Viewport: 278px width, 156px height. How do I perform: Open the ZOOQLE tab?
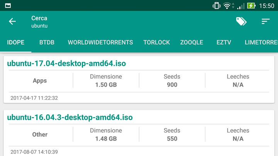click(x=192, y=42)
